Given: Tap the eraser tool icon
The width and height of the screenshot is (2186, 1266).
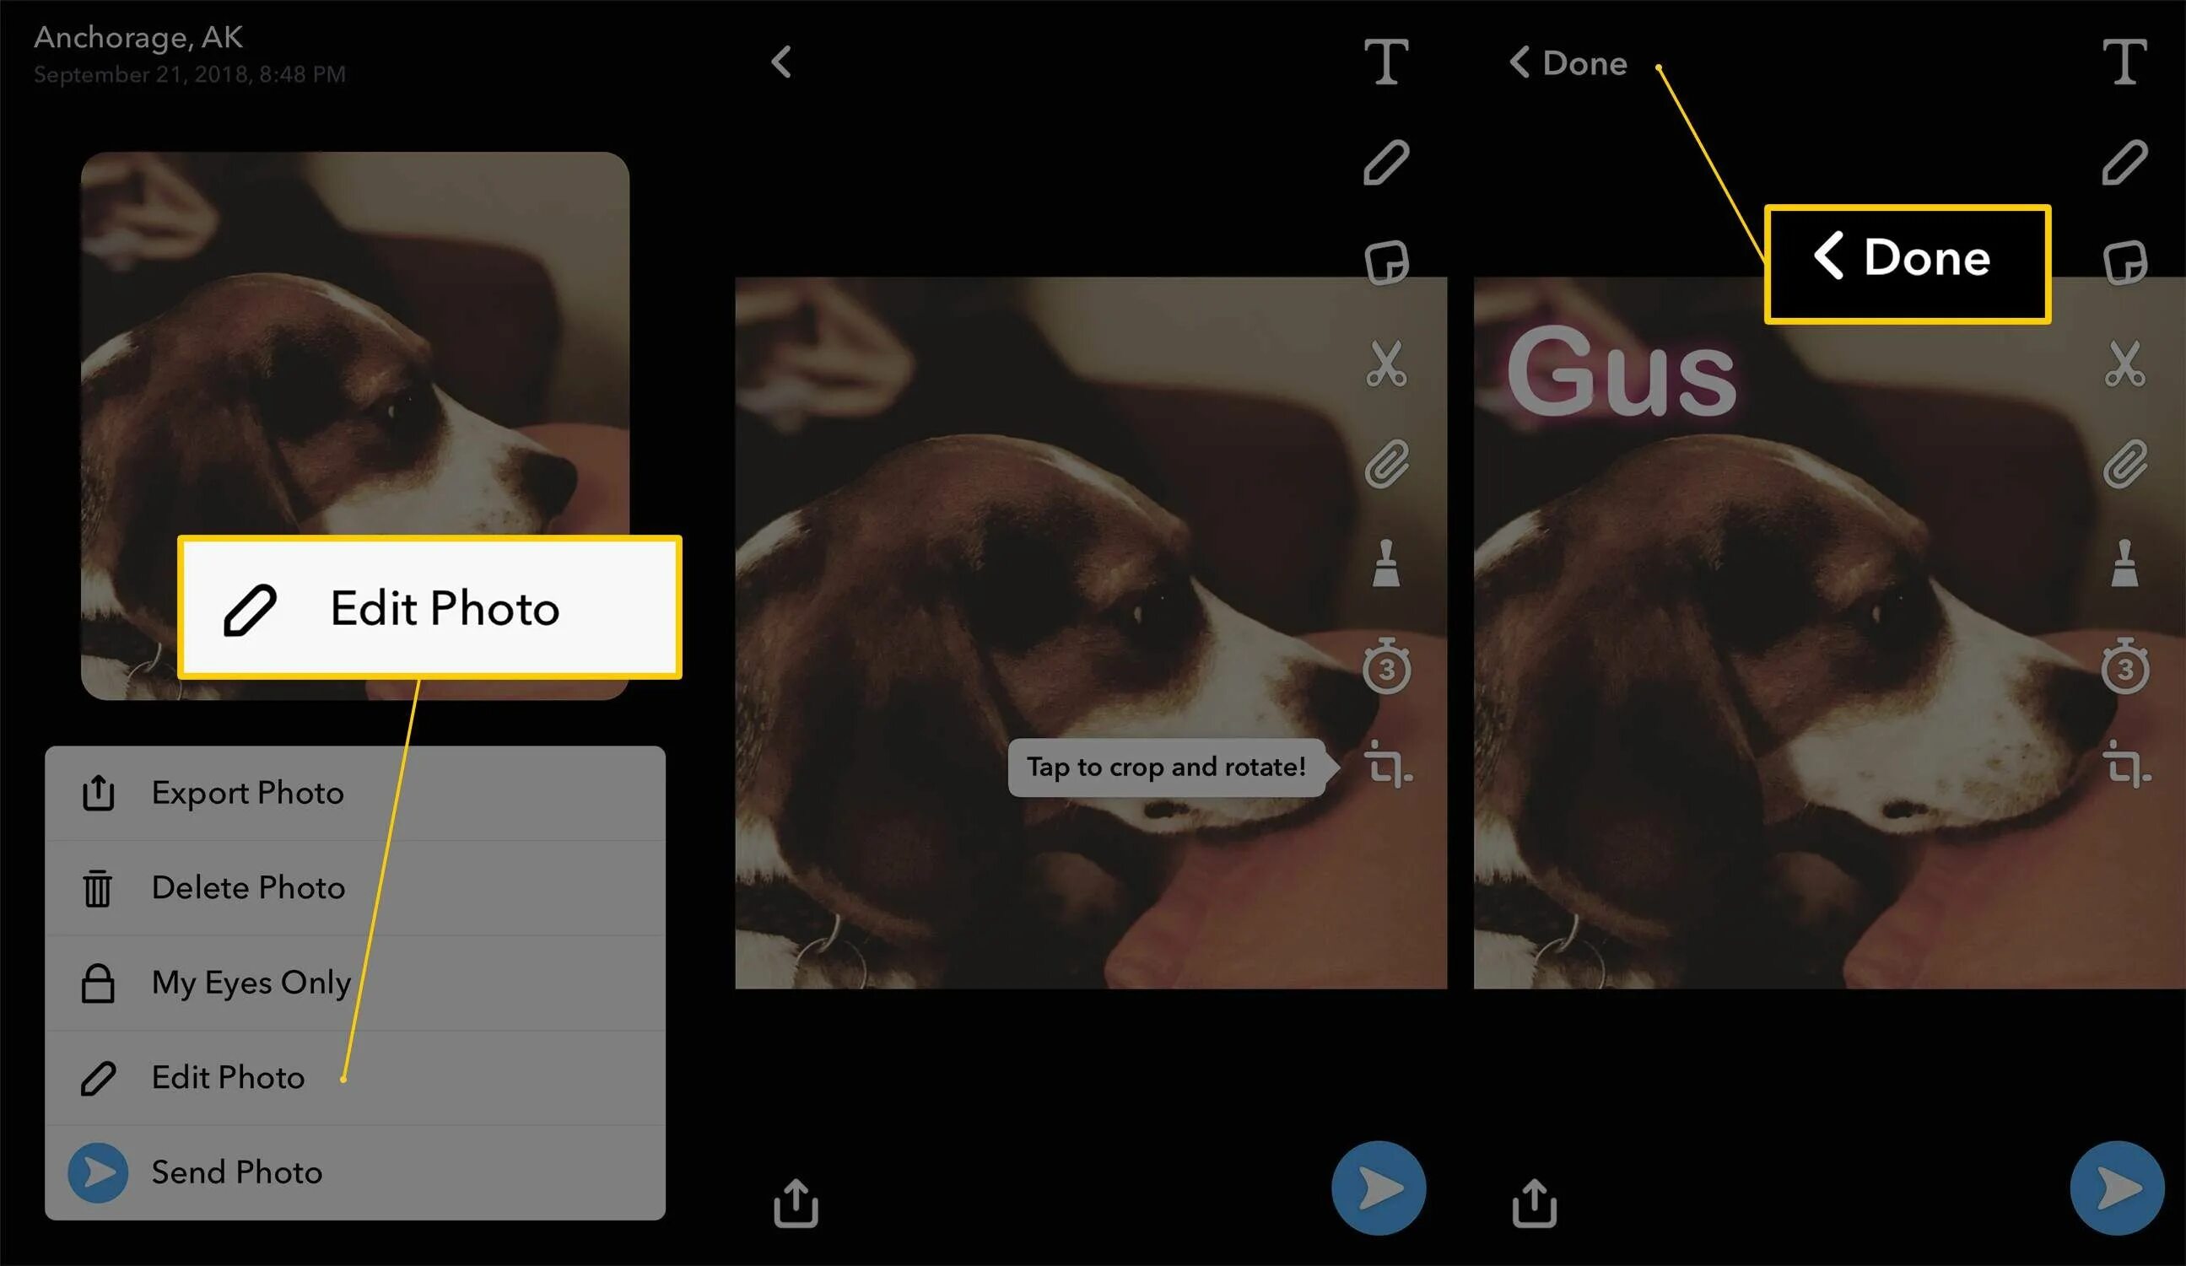Looking at the screenshot, I should pos(1385,565).
